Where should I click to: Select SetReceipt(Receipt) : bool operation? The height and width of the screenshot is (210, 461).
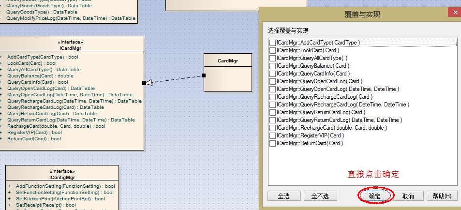(46, 205)
